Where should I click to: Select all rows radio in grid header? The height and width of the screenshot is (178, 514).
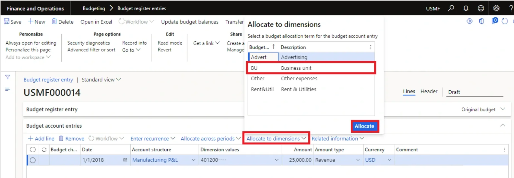33,149
